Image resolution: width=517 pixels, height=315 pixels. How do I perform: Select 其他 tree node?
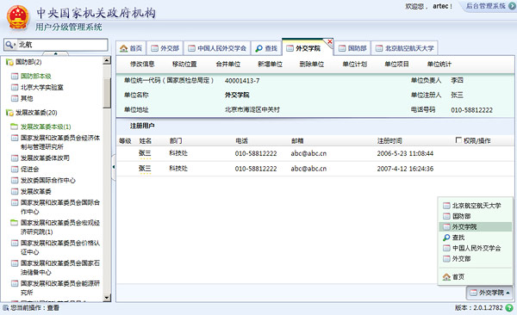(27, 98)
